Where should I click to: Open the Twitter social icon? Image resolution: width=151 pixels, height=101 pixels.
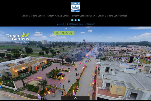(72, 20)
